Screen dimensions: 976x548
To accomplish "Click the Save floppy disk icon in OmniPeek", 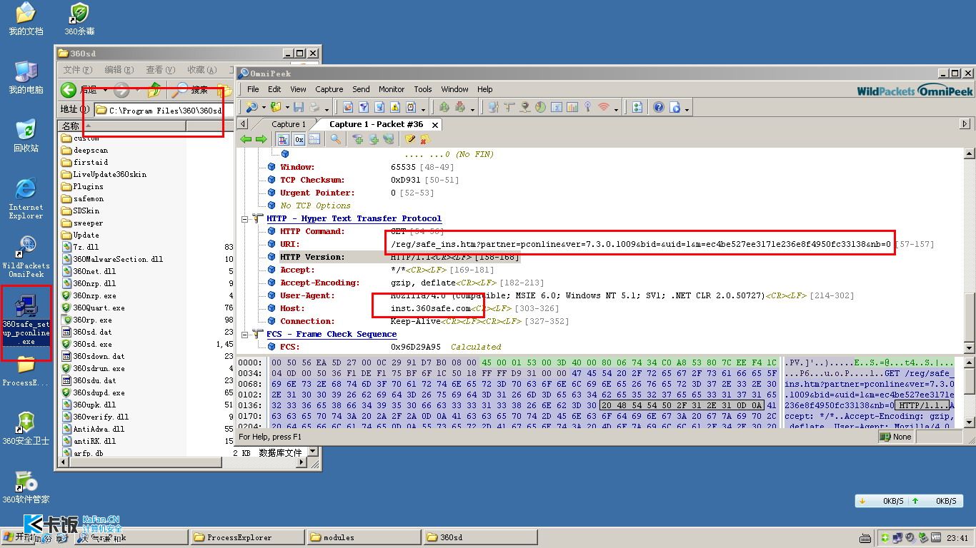I will (x=299, y=107).
